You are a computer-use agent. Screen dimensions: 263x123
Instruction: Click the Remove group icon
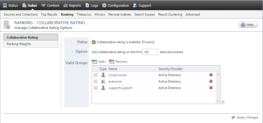click(112, 62)
